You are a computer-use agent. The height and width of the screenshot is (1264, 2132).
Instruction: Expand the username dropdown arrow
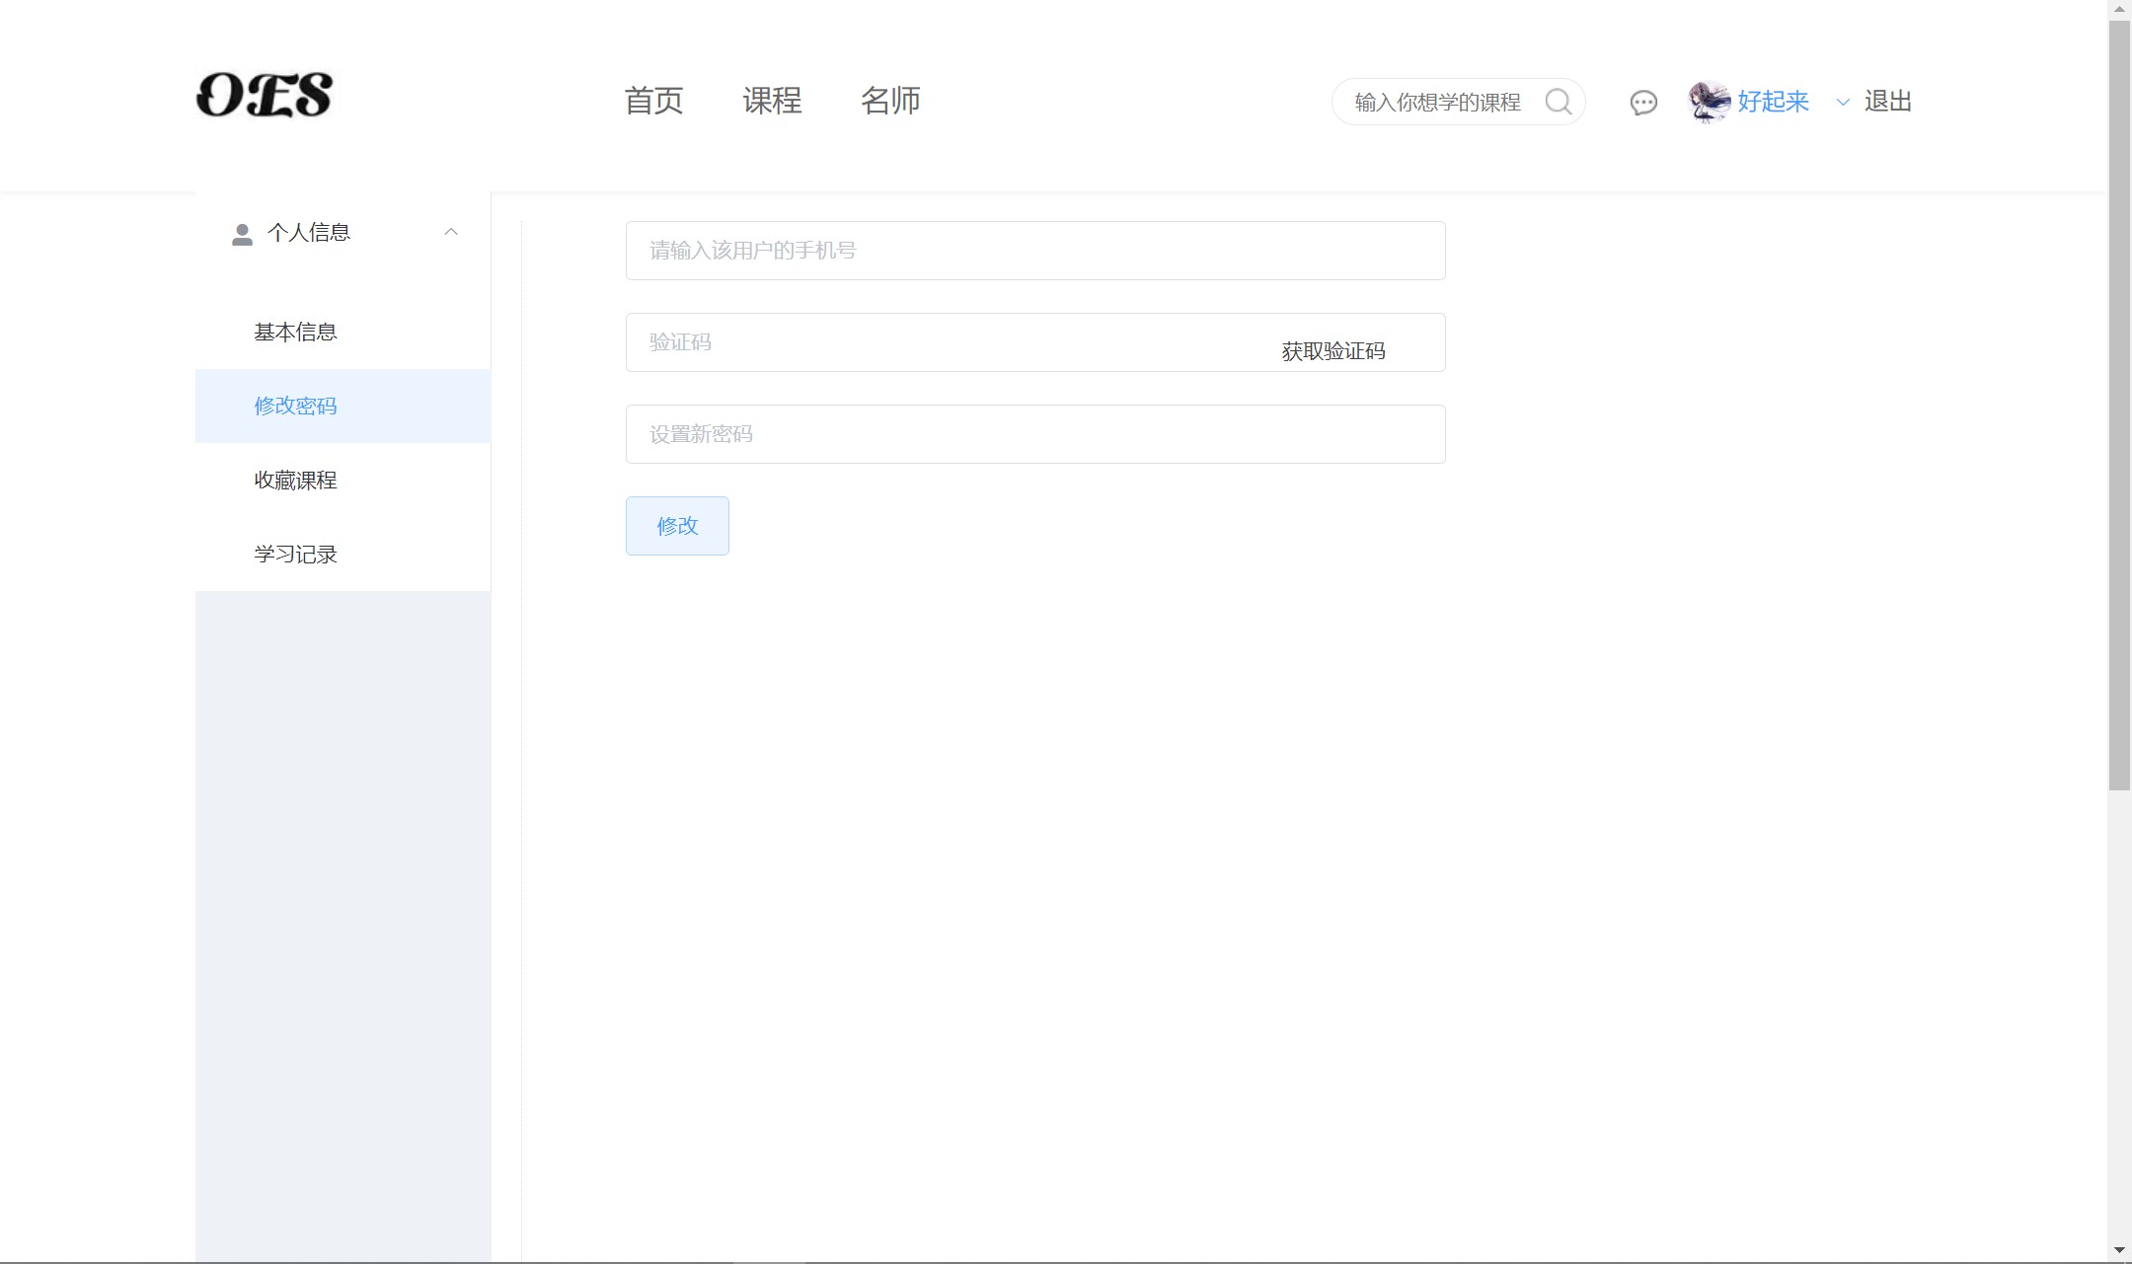click(1842, 102)
